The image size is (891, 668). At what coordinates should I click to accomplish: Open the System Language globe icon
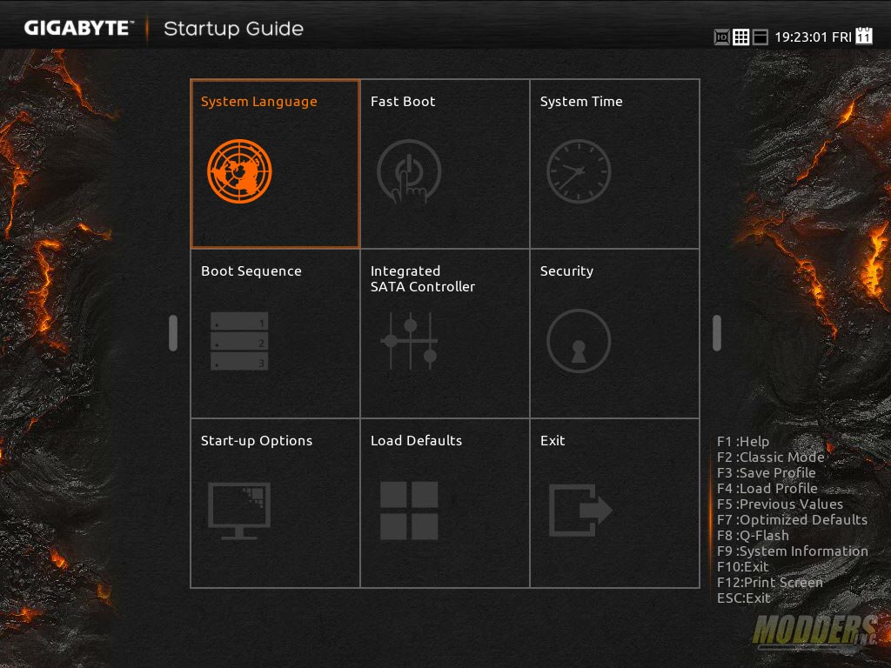tap(239, 171)
